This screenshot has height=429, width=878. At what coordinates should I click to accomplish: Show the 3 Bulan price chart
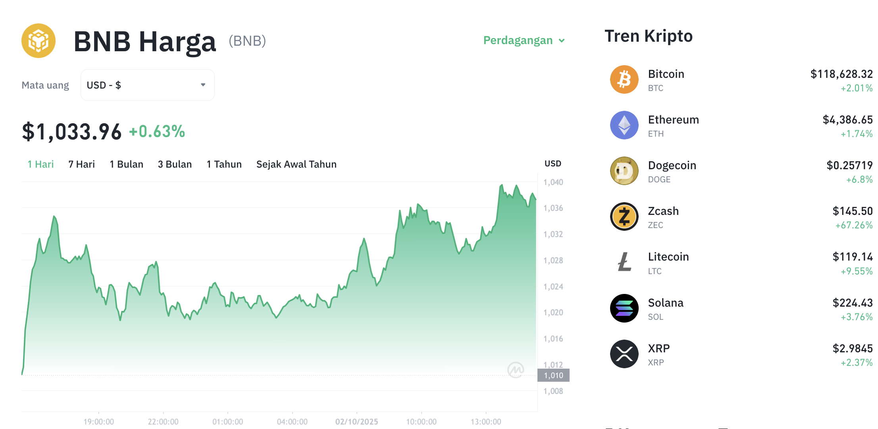[175, 164]
